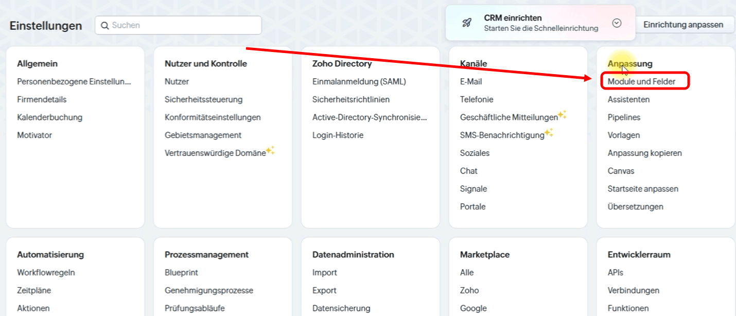This screenshot has height=316, width=736.
Task: Focus the Suchen search field
Action: [x=183, y=25]
